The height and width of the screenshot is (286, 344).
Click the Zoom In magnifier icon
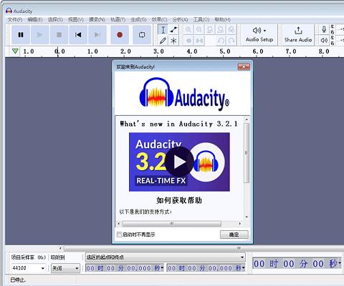188,30
